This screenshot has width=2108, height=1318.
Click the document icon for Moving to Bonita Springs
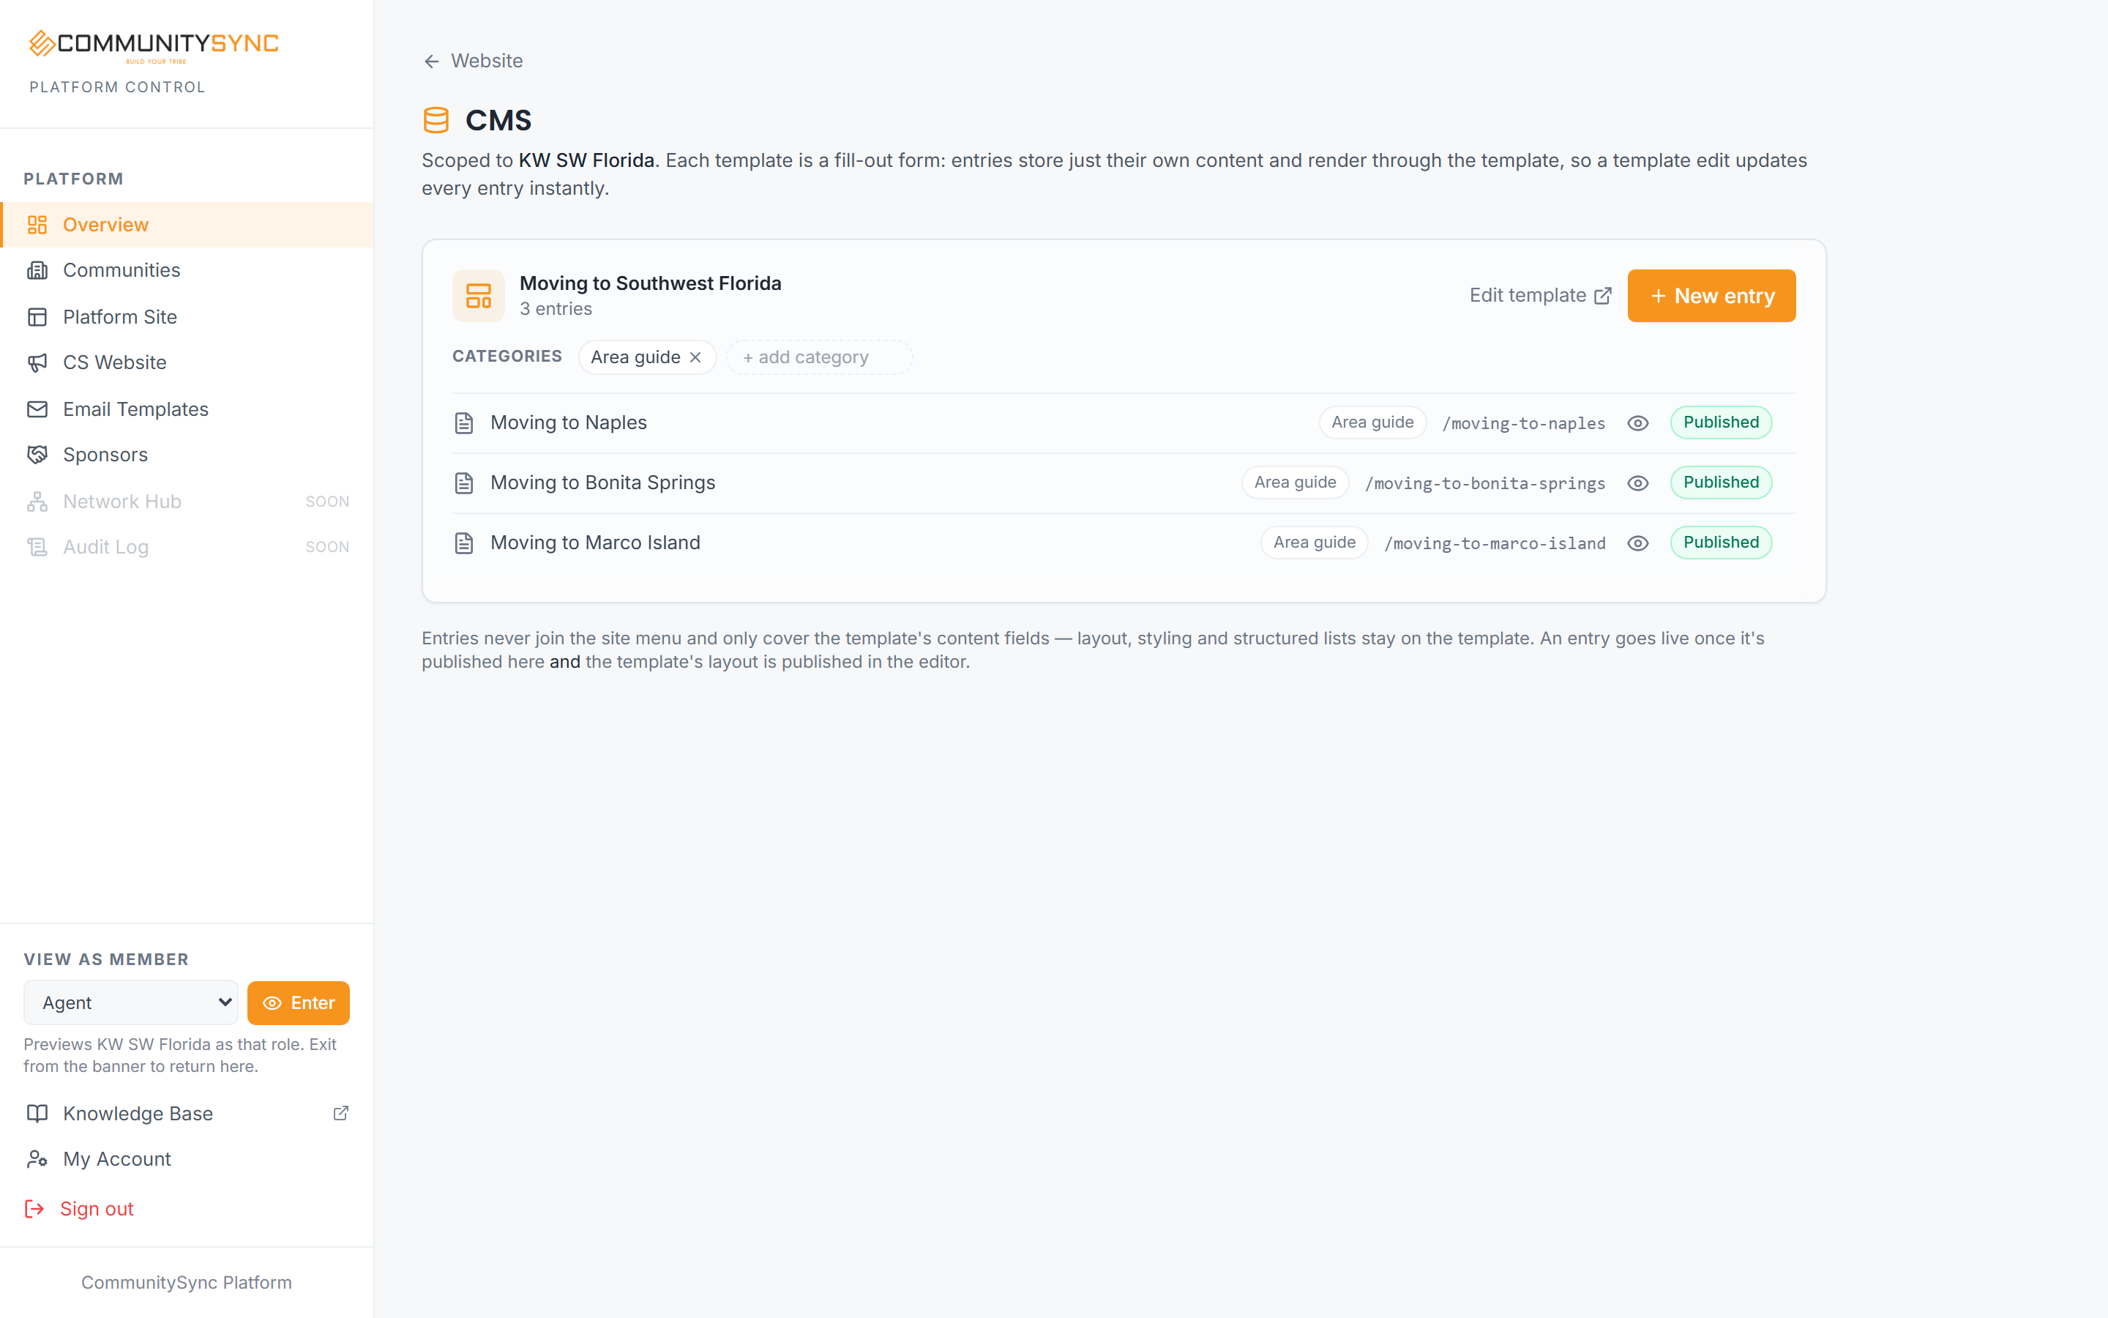coord(464,483)
